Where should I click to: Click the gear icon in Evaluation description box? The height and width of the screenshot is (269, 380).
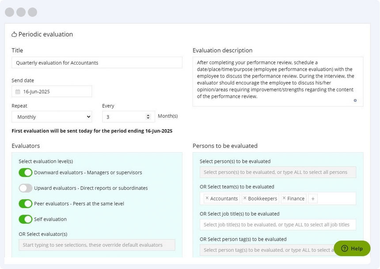pos(355,101)
